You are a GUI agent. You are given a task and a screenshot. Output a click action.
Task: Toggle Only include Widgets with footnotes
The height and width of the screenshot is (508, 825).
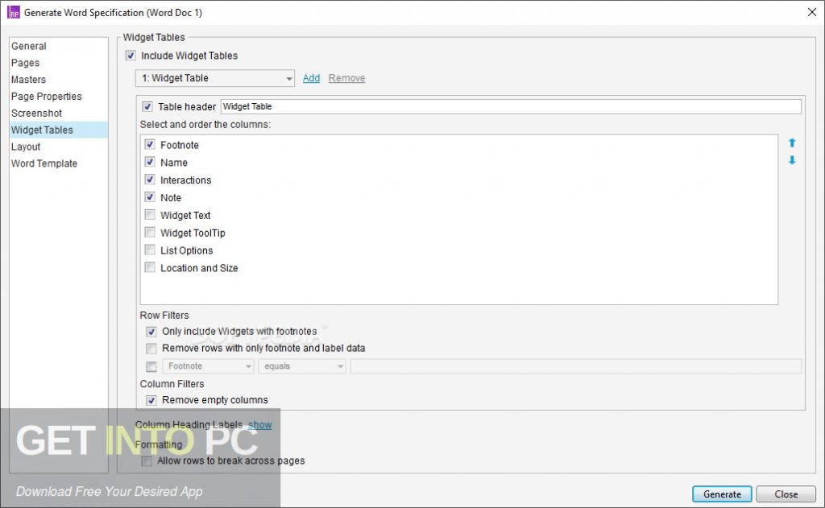tap(151, 332)
